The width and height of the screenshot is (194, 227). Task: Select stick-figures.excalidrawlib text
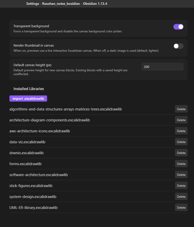point(31,186)
